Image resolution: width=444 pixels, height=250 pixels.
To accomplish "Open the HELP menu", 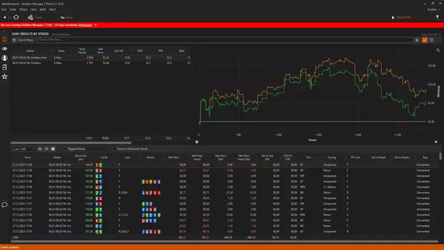I will (53, 10).
